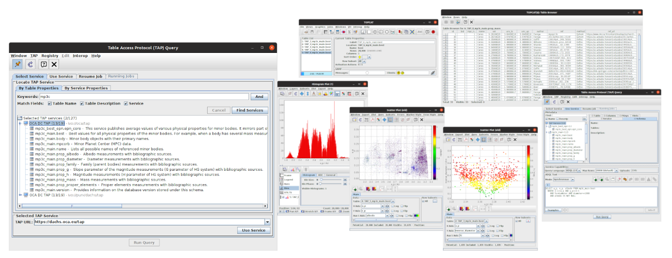This screenshot has height=258, width=672.
Task: Click the Examples button in right TAP window
Action: (x=553, y=210)
